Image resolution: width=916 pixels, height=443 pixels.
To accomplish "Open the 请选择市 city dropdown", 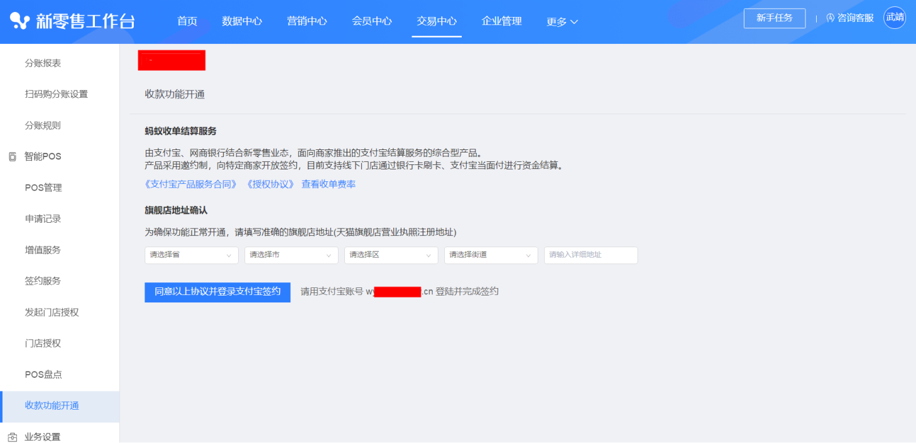I will (x=291, y=255).
